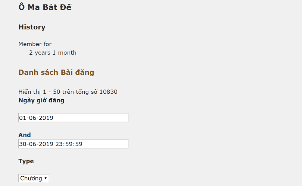The width and height of the screenshot is (302, 186).
Task: Click the arrow on the Chương select box
Action: click(x=46, y=179)
